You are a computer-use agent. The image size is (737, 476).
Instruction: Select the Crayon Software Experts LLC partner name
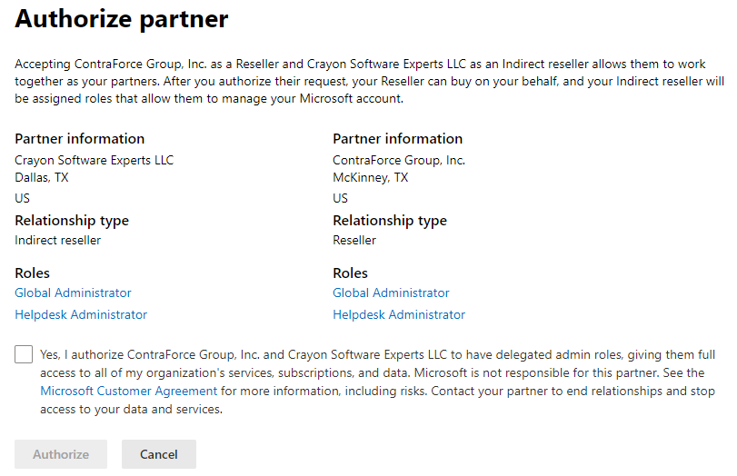[94, 160]
